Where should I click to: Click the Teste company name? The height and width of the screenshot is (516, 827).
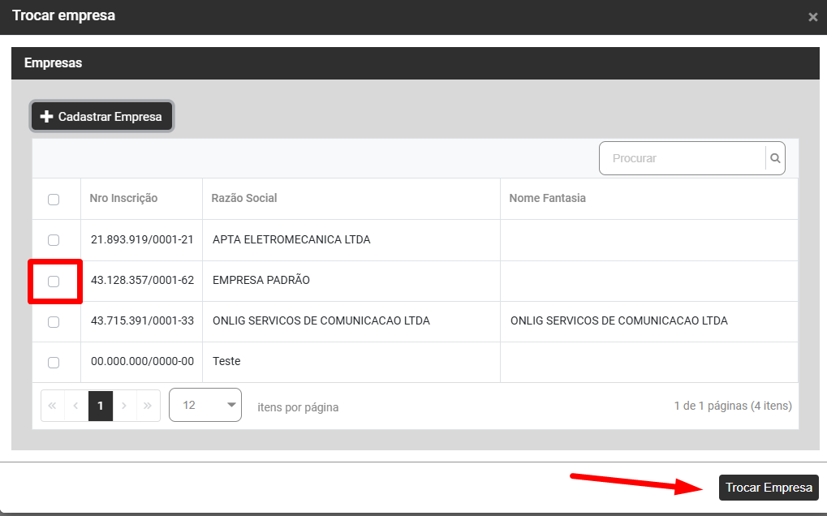point(226,361)
